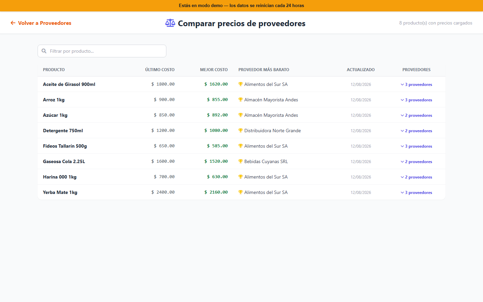Click supplier Distribuidora Norte Grande

coord(272,131)
